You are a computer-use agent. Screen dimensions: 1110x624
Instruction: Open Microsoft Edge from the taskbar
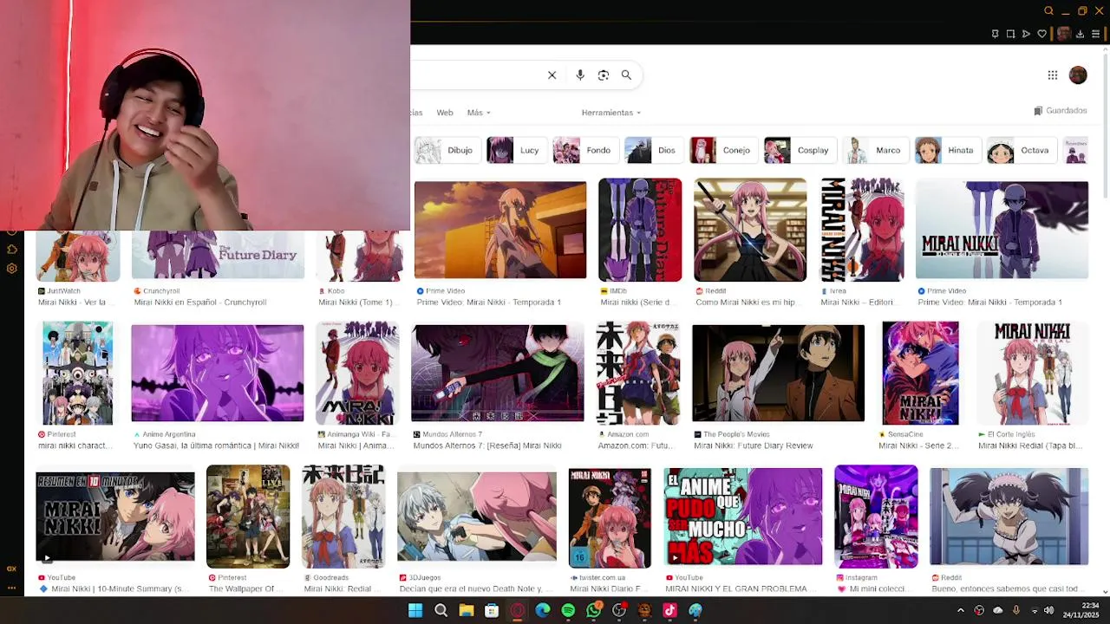click(x=543, y=610)
